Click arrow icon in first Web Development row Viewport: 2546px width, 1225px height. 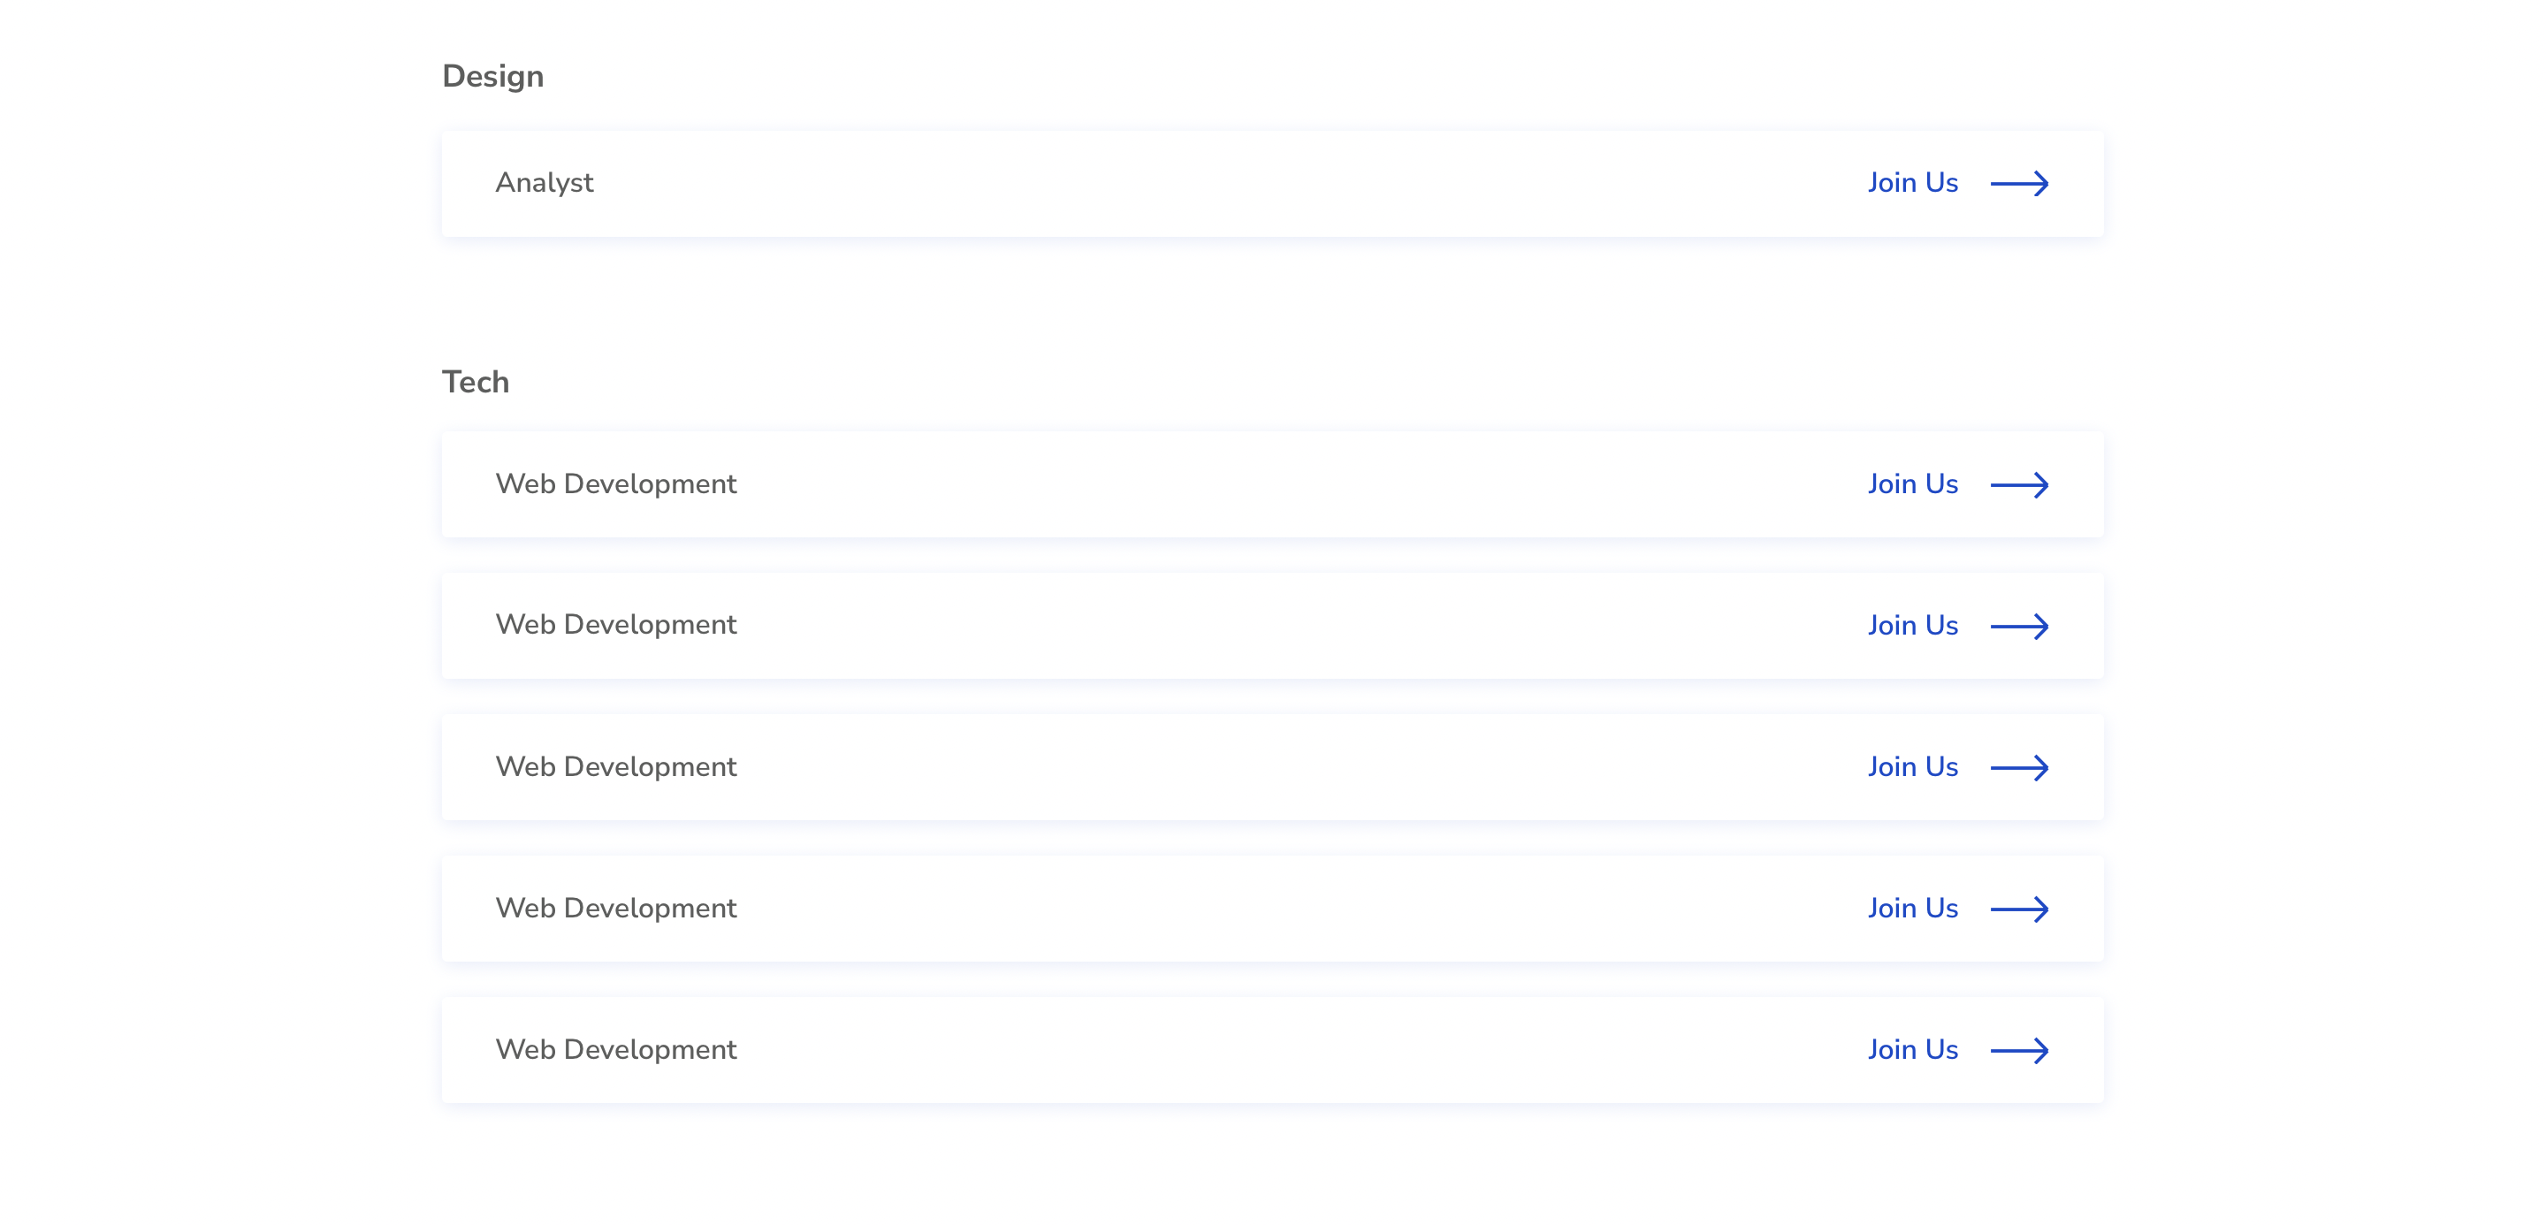pyautogui.click(x=2019, y=485)
